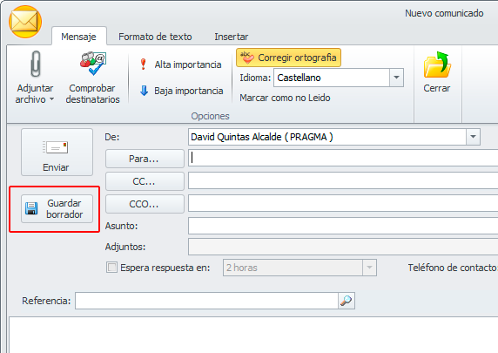Enable the Espera respuesta en checkbox
This screenshot has height=353, width=498.
coord(111,268)
